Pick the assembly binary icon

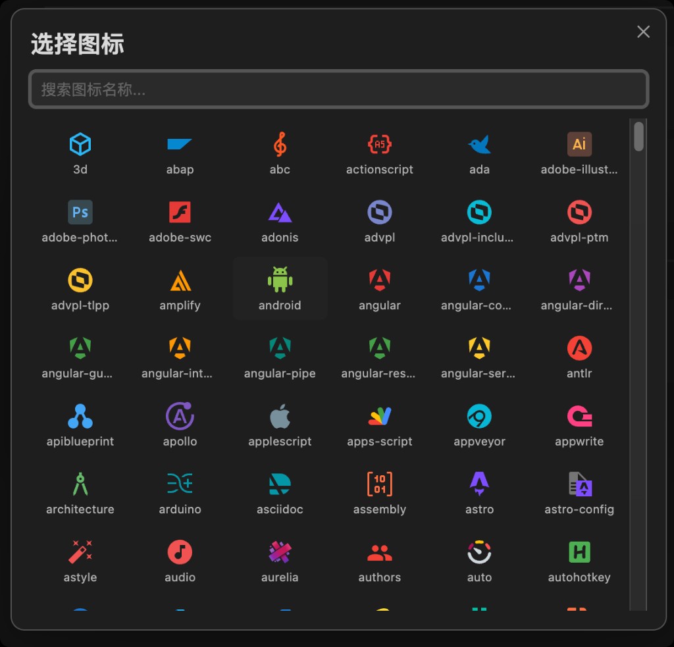[x=380, y=484]
